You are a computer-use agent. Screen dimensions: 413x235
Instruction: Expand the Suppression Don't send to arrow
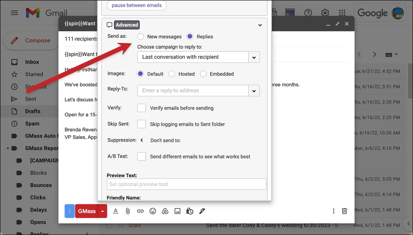[141, 140]
